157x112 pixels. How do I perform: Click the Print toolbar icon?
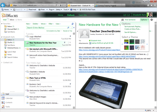click(40, 10)
